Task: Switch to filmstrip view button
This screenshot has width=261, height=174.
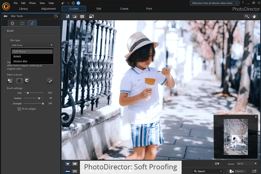Action: pyautogui.click(x=68, y=171)
